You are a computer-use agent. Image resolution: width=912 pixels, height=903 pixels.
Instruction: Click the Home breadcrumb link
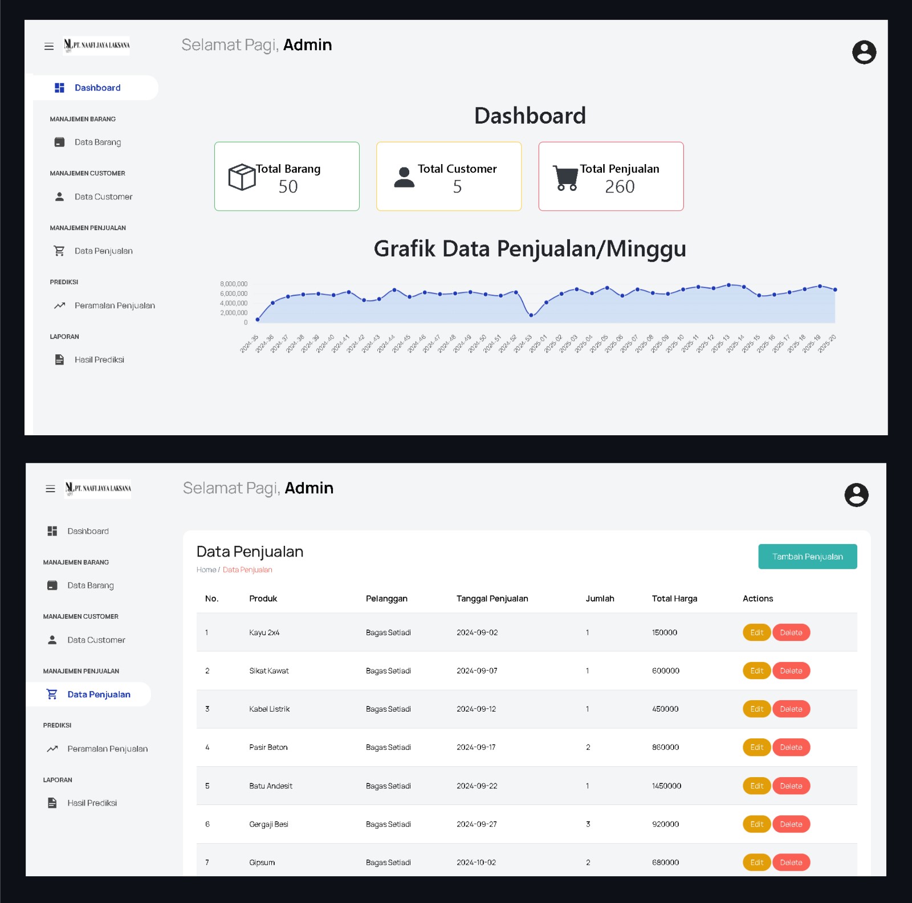206,570
